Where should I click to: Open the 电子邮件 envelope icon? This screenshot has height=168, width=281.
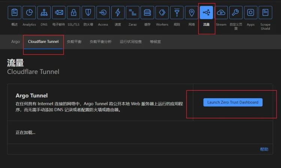coord(59,12)
